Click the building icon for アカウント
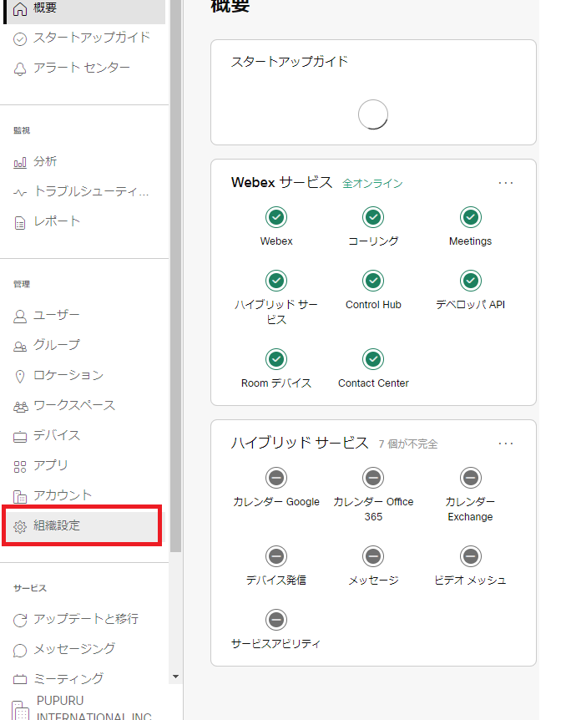 pyautogui.click(x=20, y=497)
